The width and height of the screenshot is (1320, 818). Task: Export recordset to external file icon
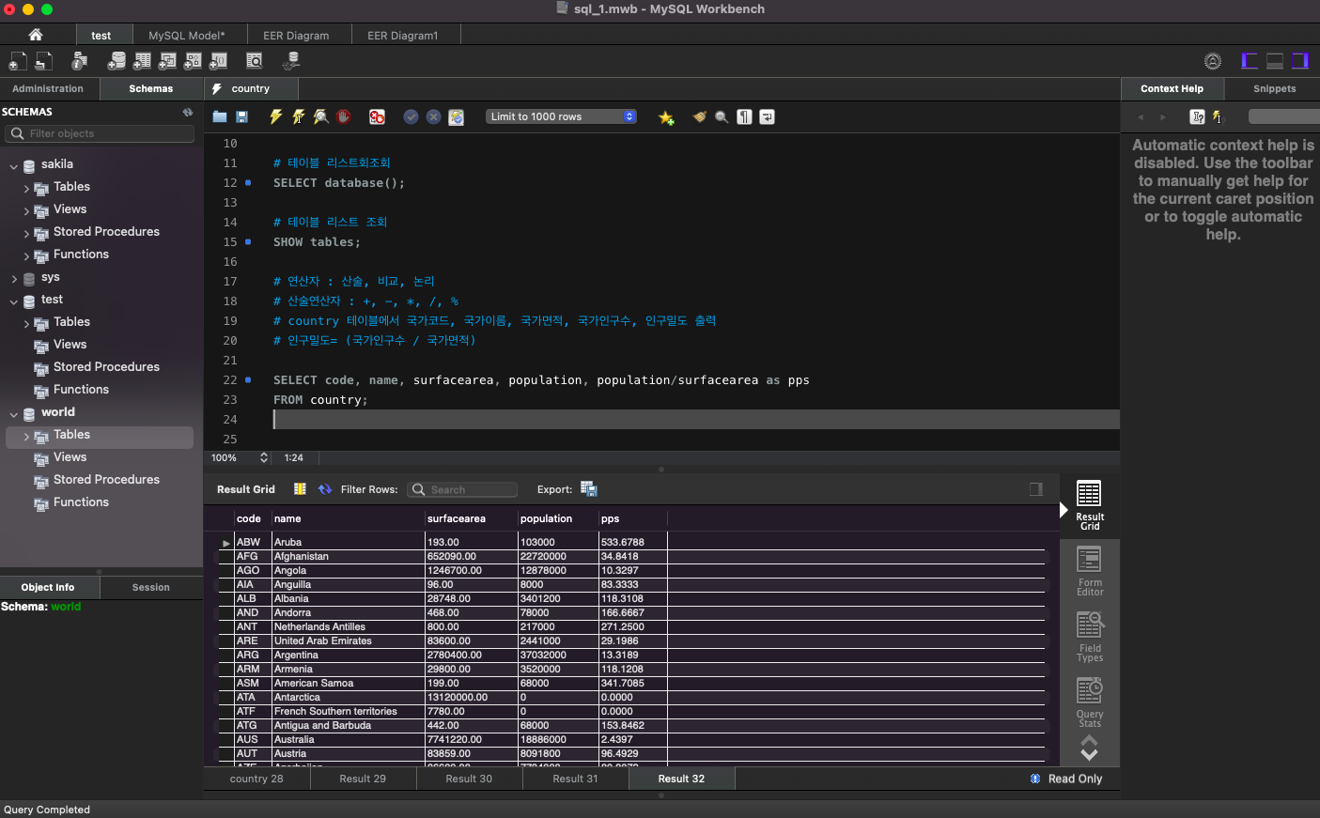point(589,489)
